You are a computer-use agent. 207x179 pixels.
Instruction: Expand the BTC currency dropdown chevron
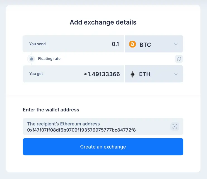[x=176, y=44]
